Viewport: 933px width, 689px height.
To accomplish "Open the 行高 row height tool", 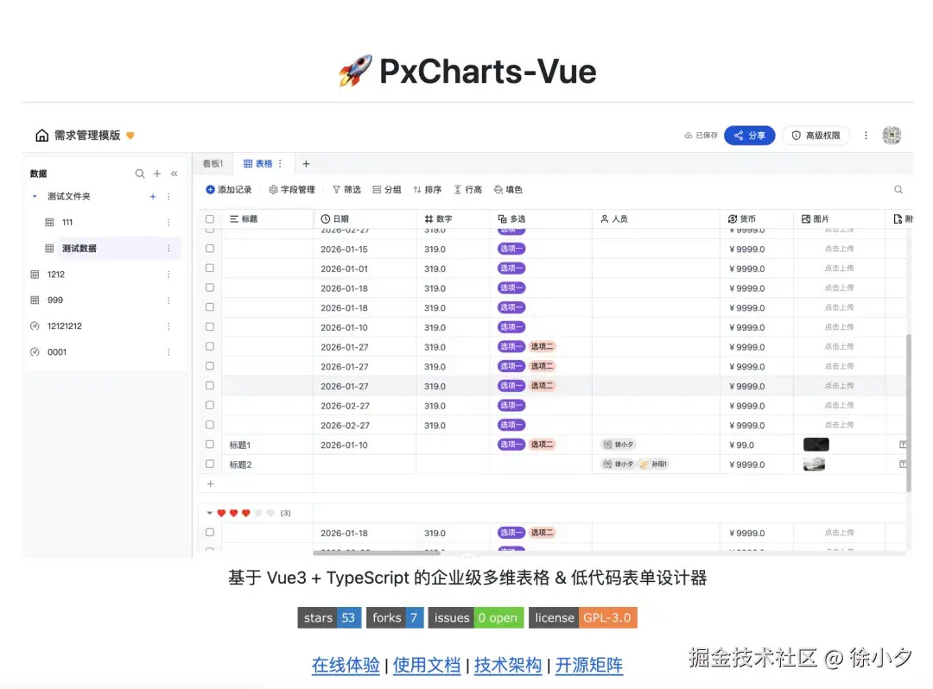I will tap(467, 190).
